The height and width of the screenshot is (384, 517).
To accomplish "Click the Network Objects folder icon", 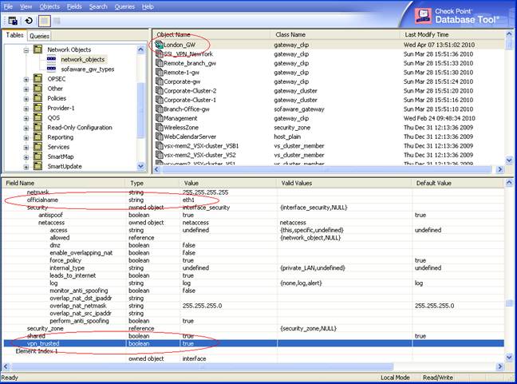I will coord(38,49).
